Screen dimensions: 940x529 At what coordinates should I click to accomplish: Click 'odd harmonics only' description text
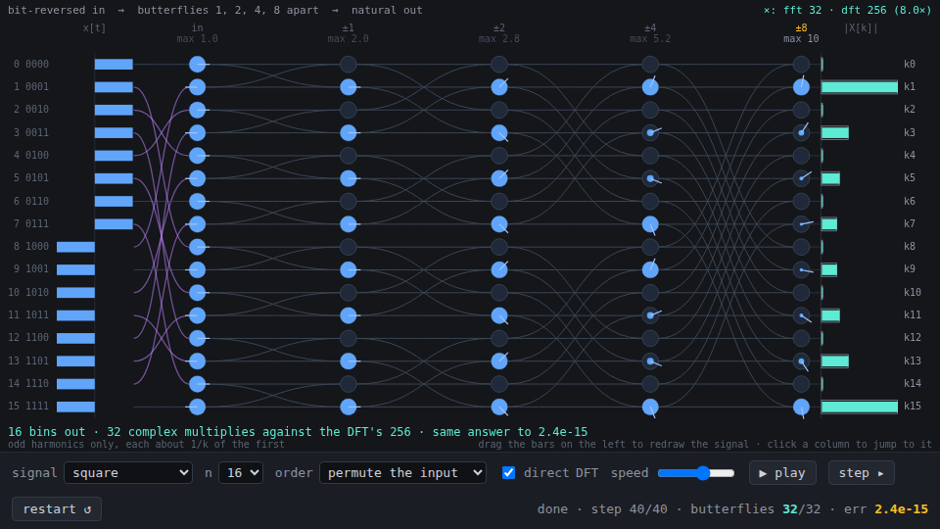coord(146,445)
